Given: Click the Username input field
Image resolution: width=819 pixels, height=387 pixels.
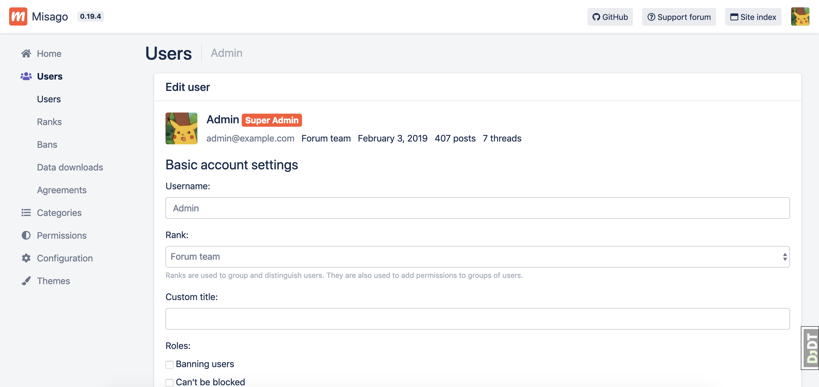Looking at the screenshot, I should (x=477, y=208).
